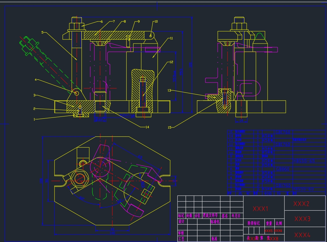Click leader label 12 beside front view
This screenshot has width=327, height=242.
(171, 62)
